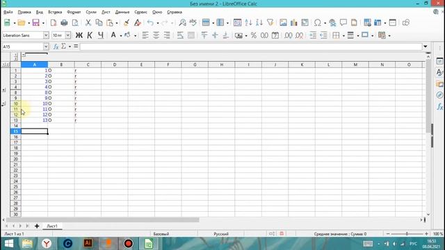Expand the formula bar with arrow
The height and width of the screenshot is (250, 445).
[425, 47]
